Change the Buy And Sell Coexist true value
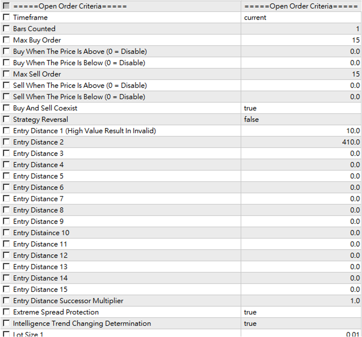The height and width of the screenshot is (337, 362). pyautogui.click(x=301, y=108)
